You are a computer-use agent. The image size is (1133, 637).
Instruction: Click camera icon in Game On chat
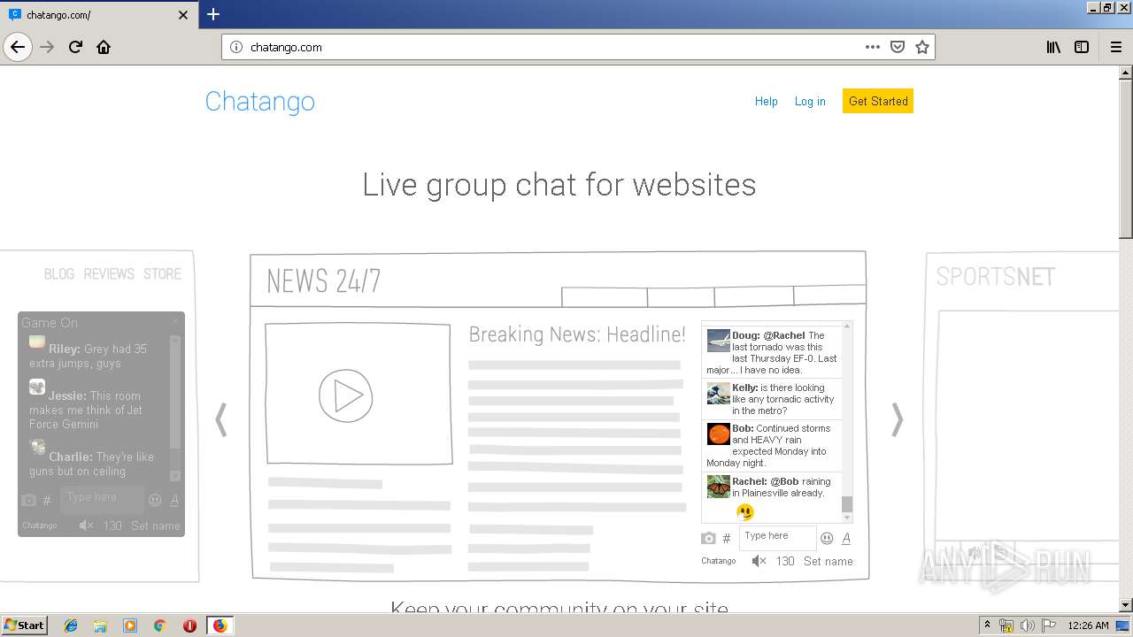click(x=28, y=500)
